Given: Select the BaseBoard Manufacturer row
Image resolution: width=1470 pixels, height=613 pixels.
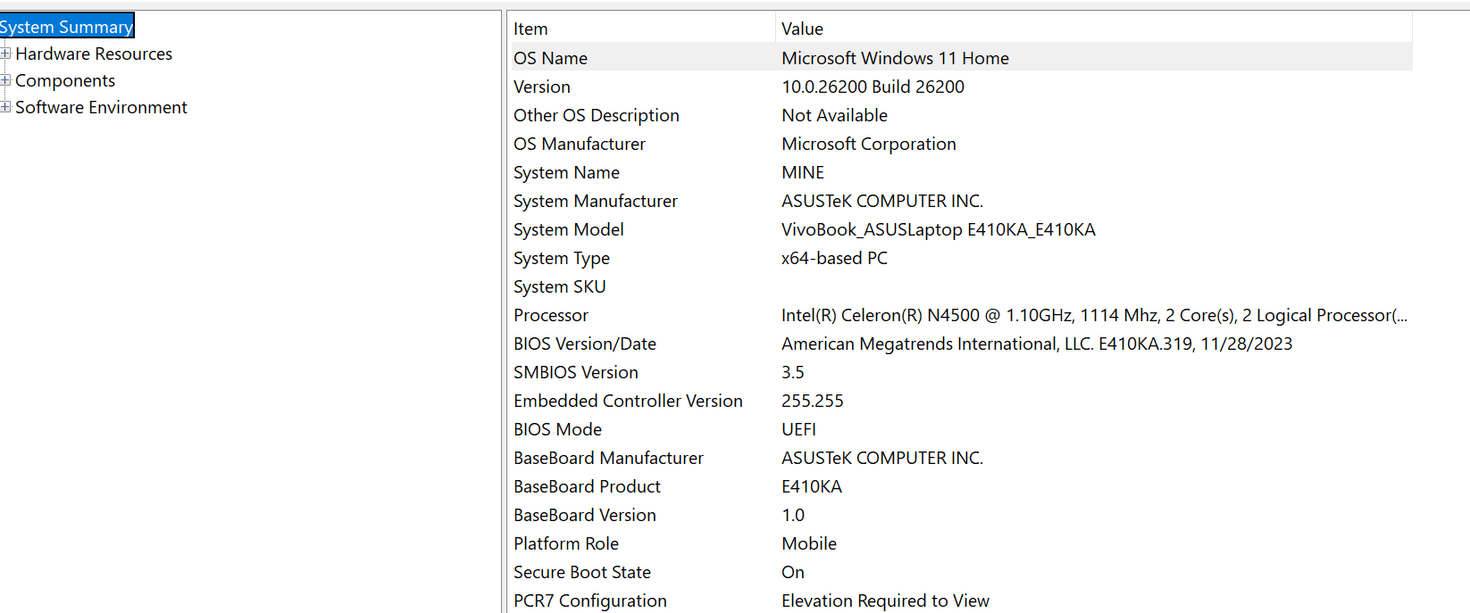Looking at the screenshot, I should pos(609,458).
